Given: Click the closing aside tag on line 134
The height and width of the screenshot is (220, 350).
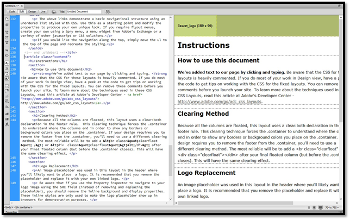Looking at the screenshot, I should (36, 48).
